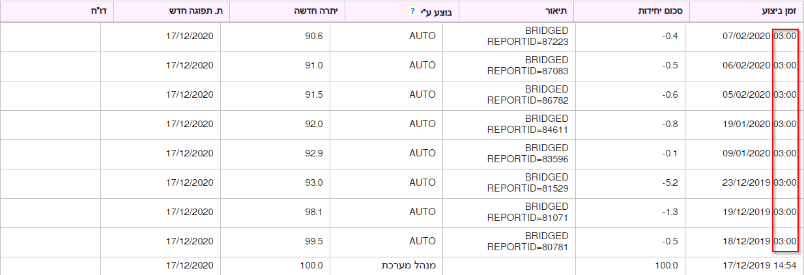Screen dimensions: 804x275
Task: Sort by סכום יחידות column header
Action: coord(631,11)
